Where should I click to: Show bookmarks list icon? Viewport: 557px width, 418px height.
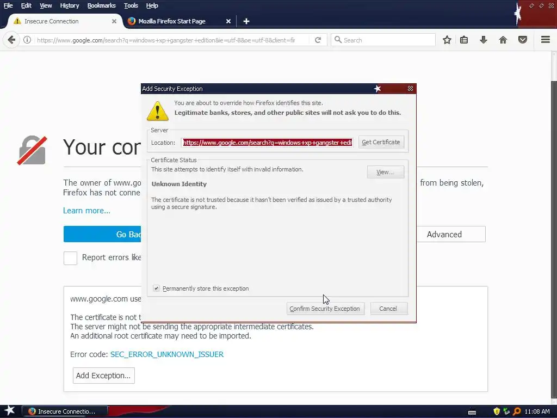[464, 40]
